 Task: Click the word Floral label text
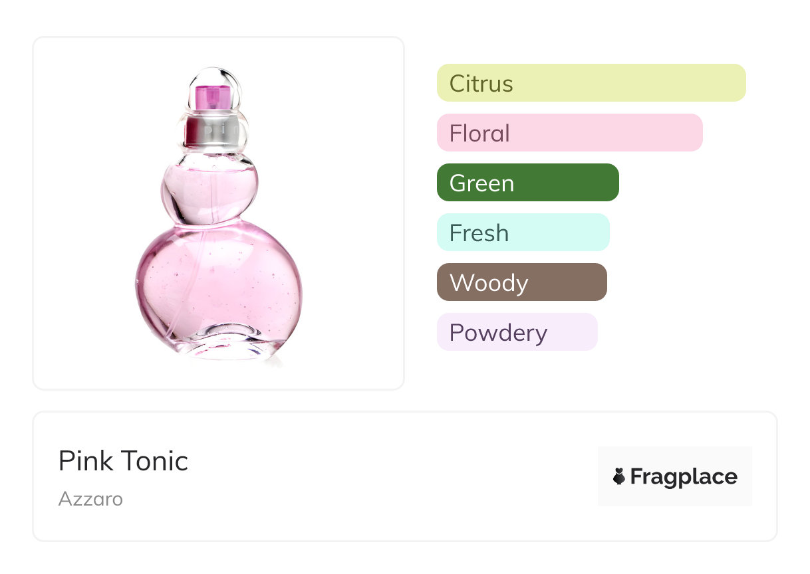coord(479,134)
